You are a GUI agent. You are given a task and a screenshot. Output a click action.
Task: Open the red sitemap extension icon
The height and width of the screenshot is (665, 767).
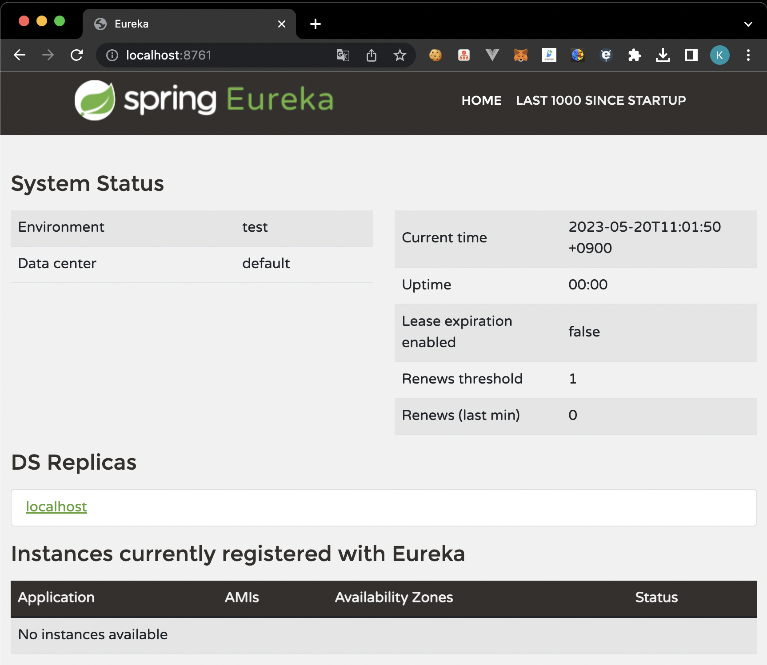point(464,55)
